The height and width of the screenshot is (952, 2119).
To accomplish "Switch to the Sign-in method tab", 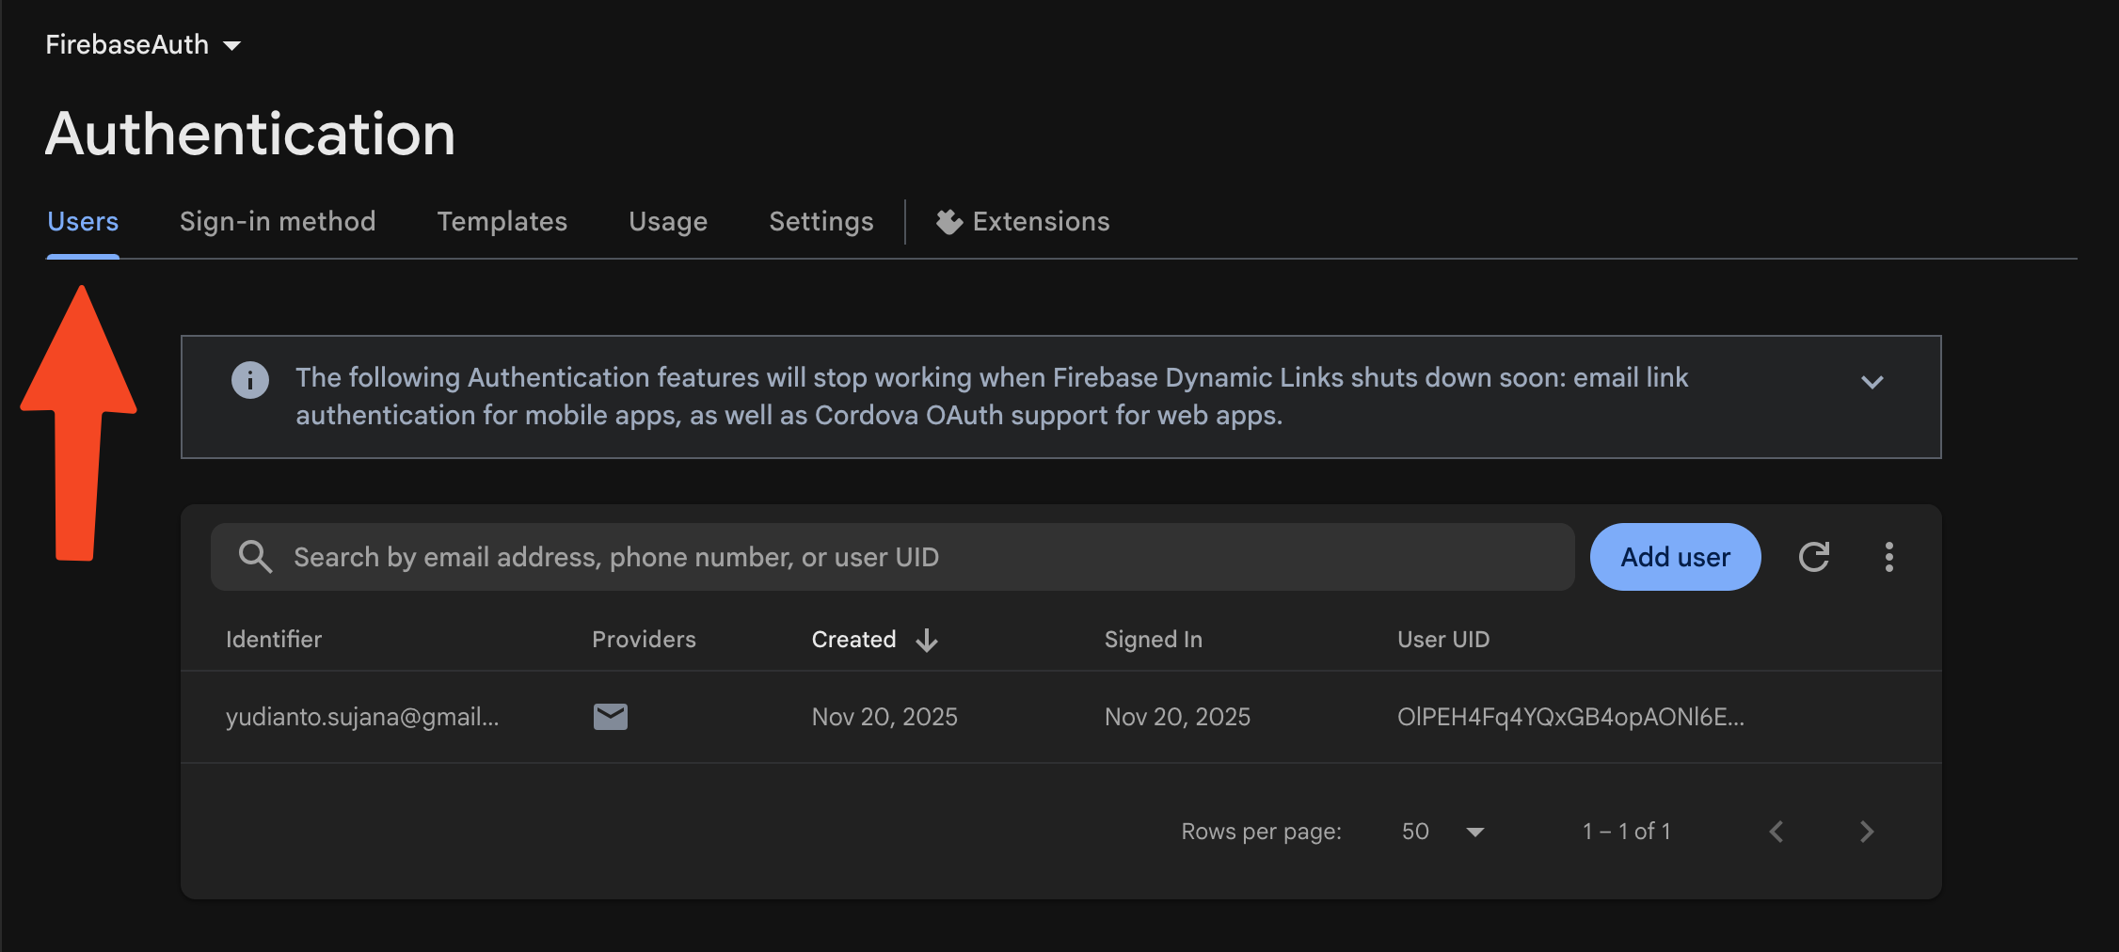I will (278, 222).
